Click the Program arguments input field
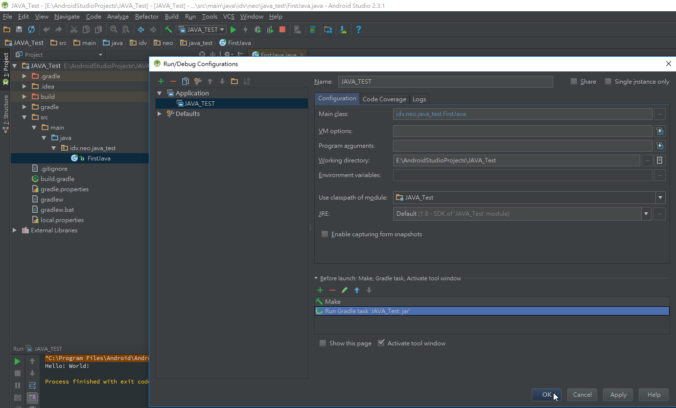 [522, 146]
